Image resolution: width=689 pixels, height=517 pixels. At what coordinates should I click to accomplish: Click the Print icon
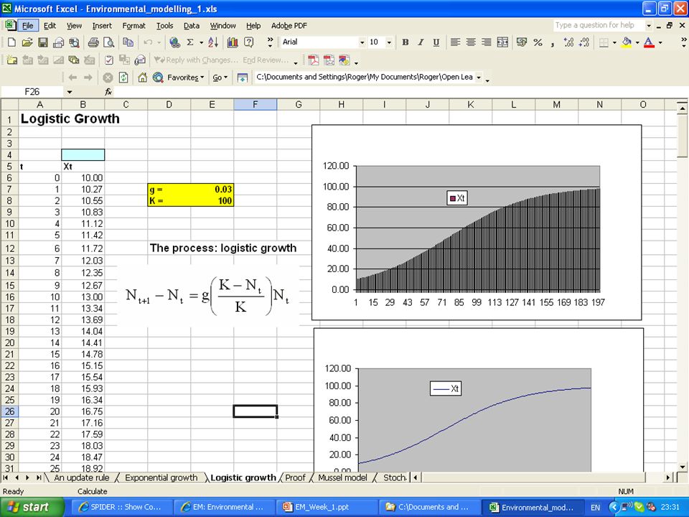click(93, 42)
